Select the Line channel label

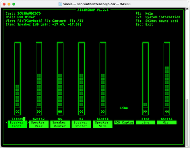click(145, 123)
